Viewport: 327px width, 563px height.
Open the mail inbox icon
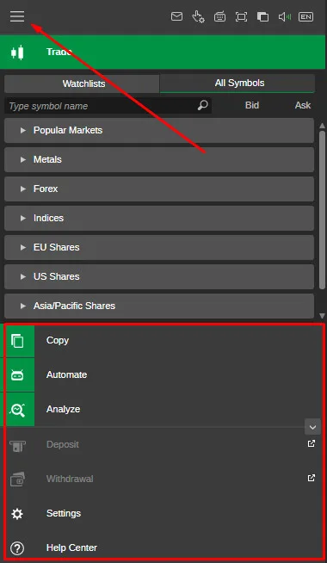click(176, 16)
